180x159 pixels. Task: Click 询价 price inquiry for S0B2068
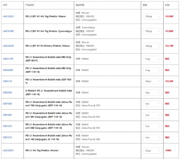(167, 92)
